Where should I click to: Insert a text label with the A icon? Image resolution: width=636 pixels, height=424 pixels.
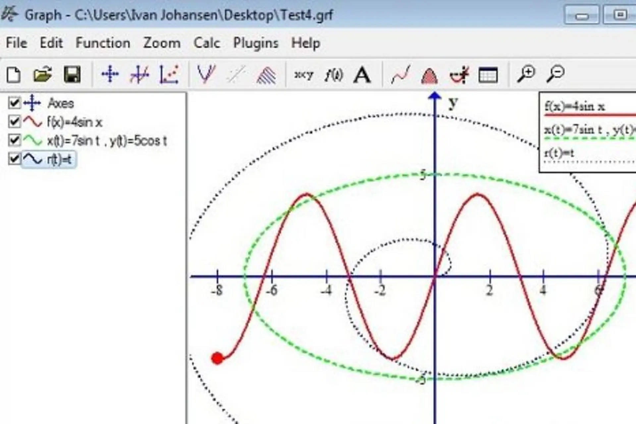pos(362,75)
